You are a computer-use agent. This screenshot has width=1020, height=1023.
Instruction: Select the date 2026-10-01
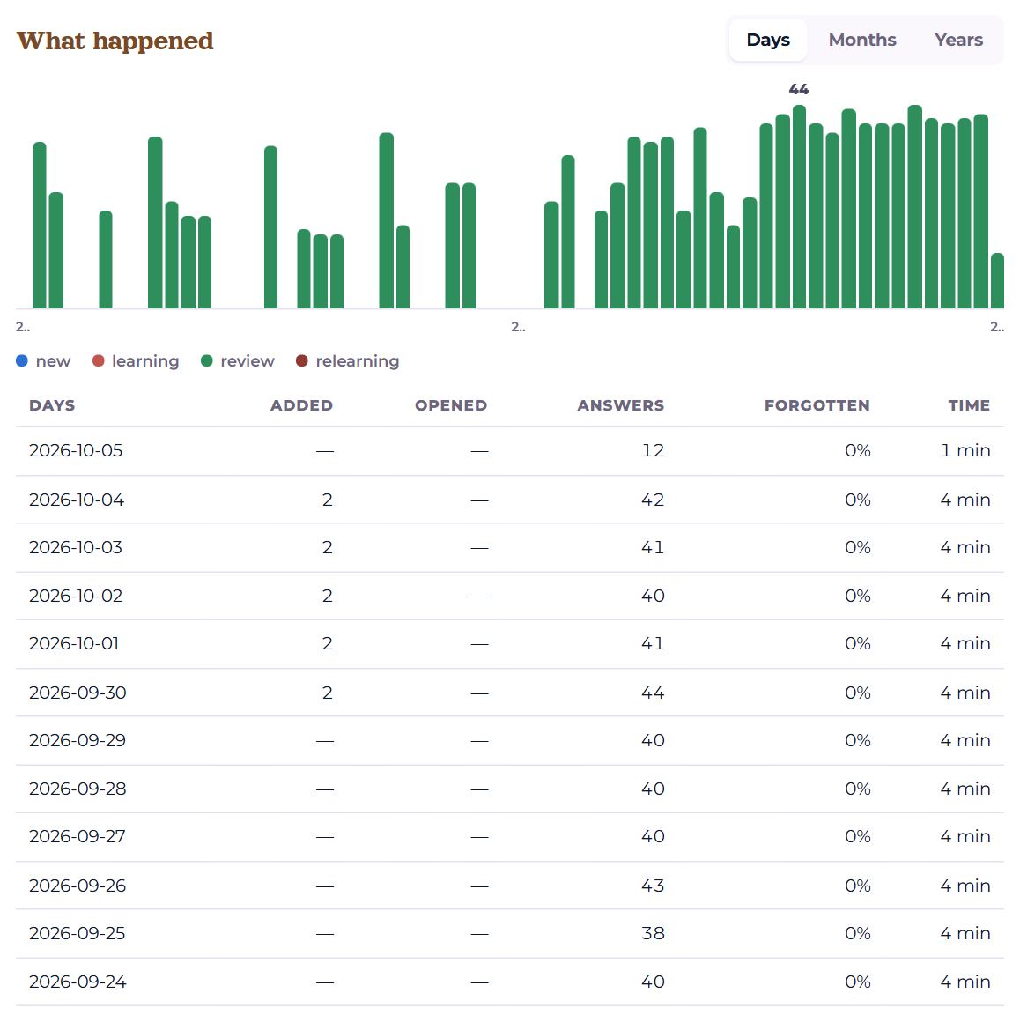click(x=74, y=643)
